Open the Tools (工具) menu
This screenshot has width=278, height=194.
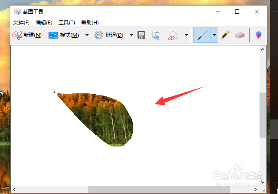click(x=67, y=23)
